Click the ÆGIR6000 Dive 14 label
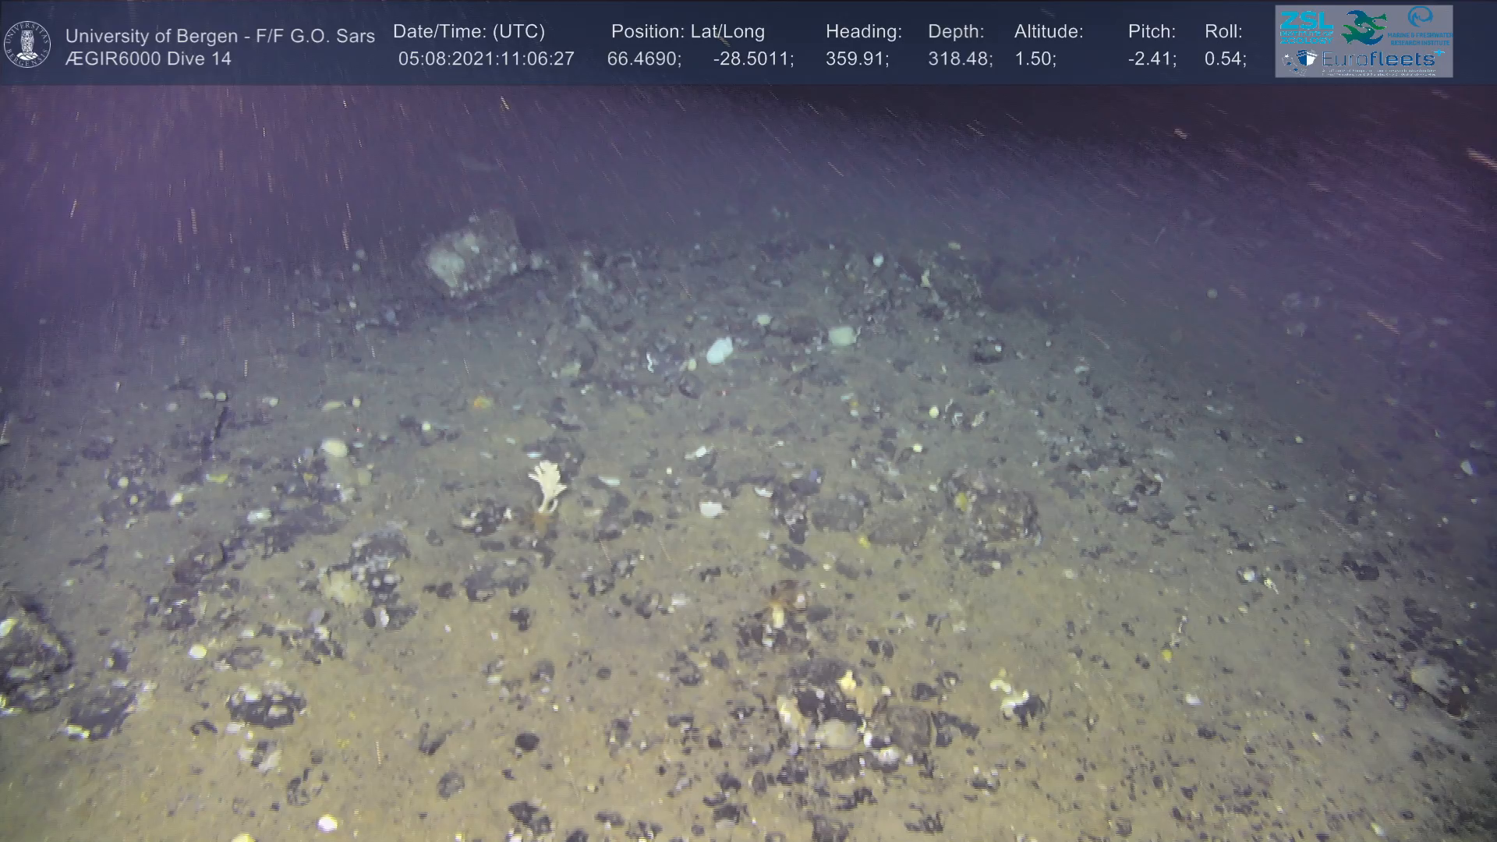 [x=148, y=59]
